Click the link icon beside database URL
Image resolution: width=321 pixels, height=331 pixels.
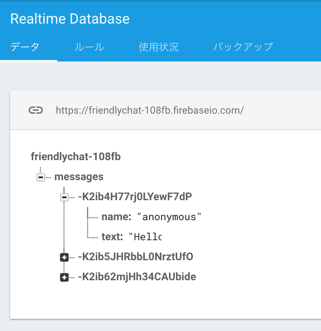36,110
